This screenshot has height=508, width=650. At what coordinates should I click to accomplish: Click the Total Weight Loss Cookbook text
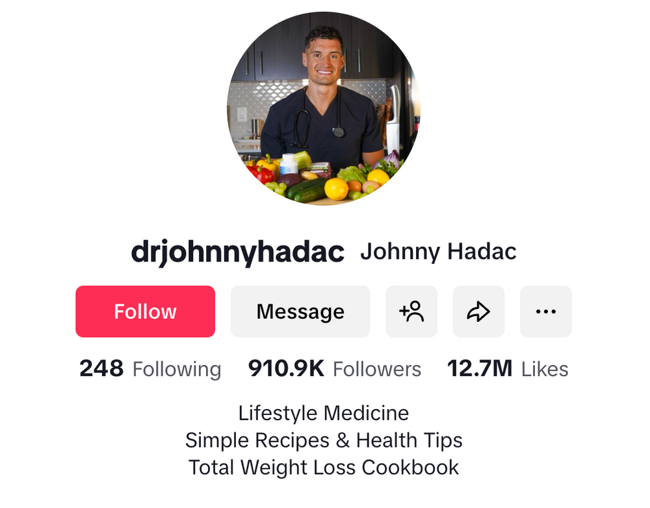[324, 468]
